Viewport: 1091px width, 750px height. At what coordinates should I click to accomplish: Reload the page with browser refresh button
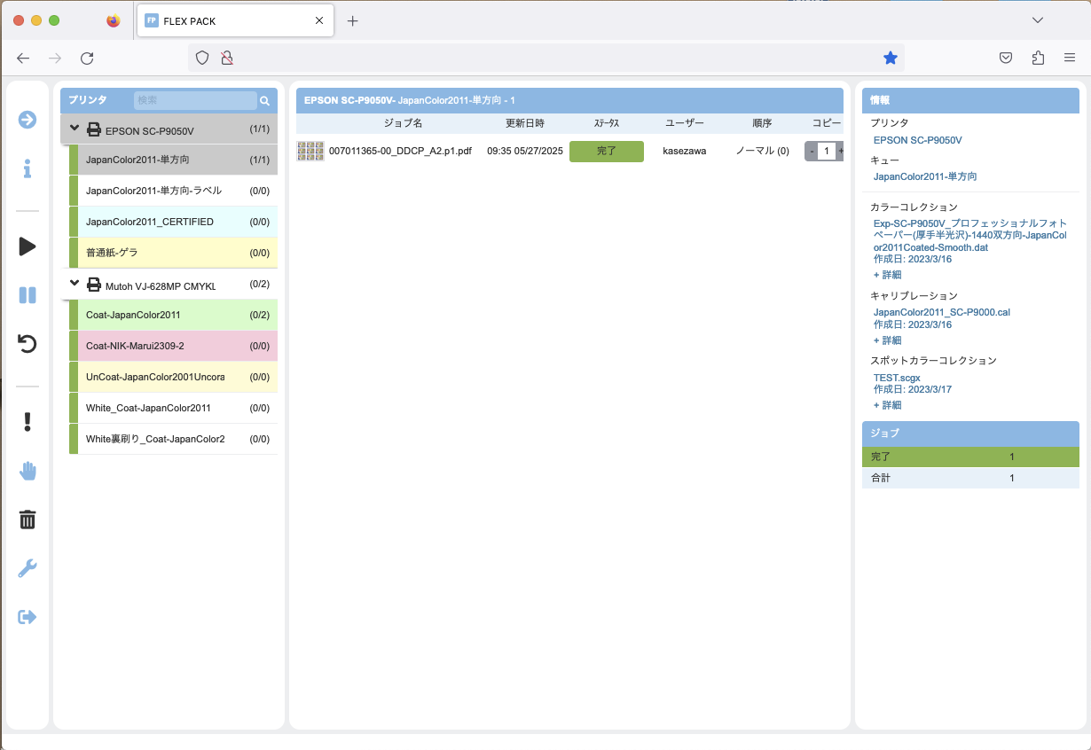pos(87,58)
